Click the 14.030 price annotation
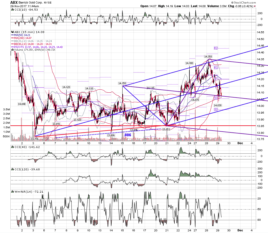Screen dimensions: 268x233 coord(218,105)
